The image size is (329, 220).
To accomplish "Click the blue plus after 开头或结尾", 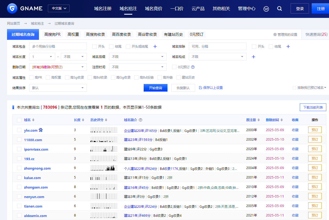I will 155,47.
